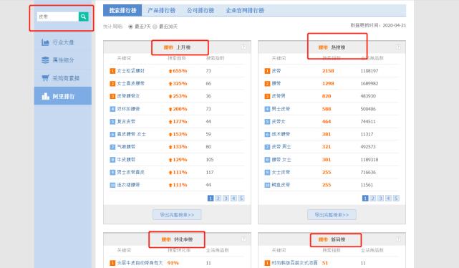Image resolution: width=459 pixels, height=268 pixels.
Task: Go to page 1 in 热搜榜 pagination
Action: [x=365, y=198]
